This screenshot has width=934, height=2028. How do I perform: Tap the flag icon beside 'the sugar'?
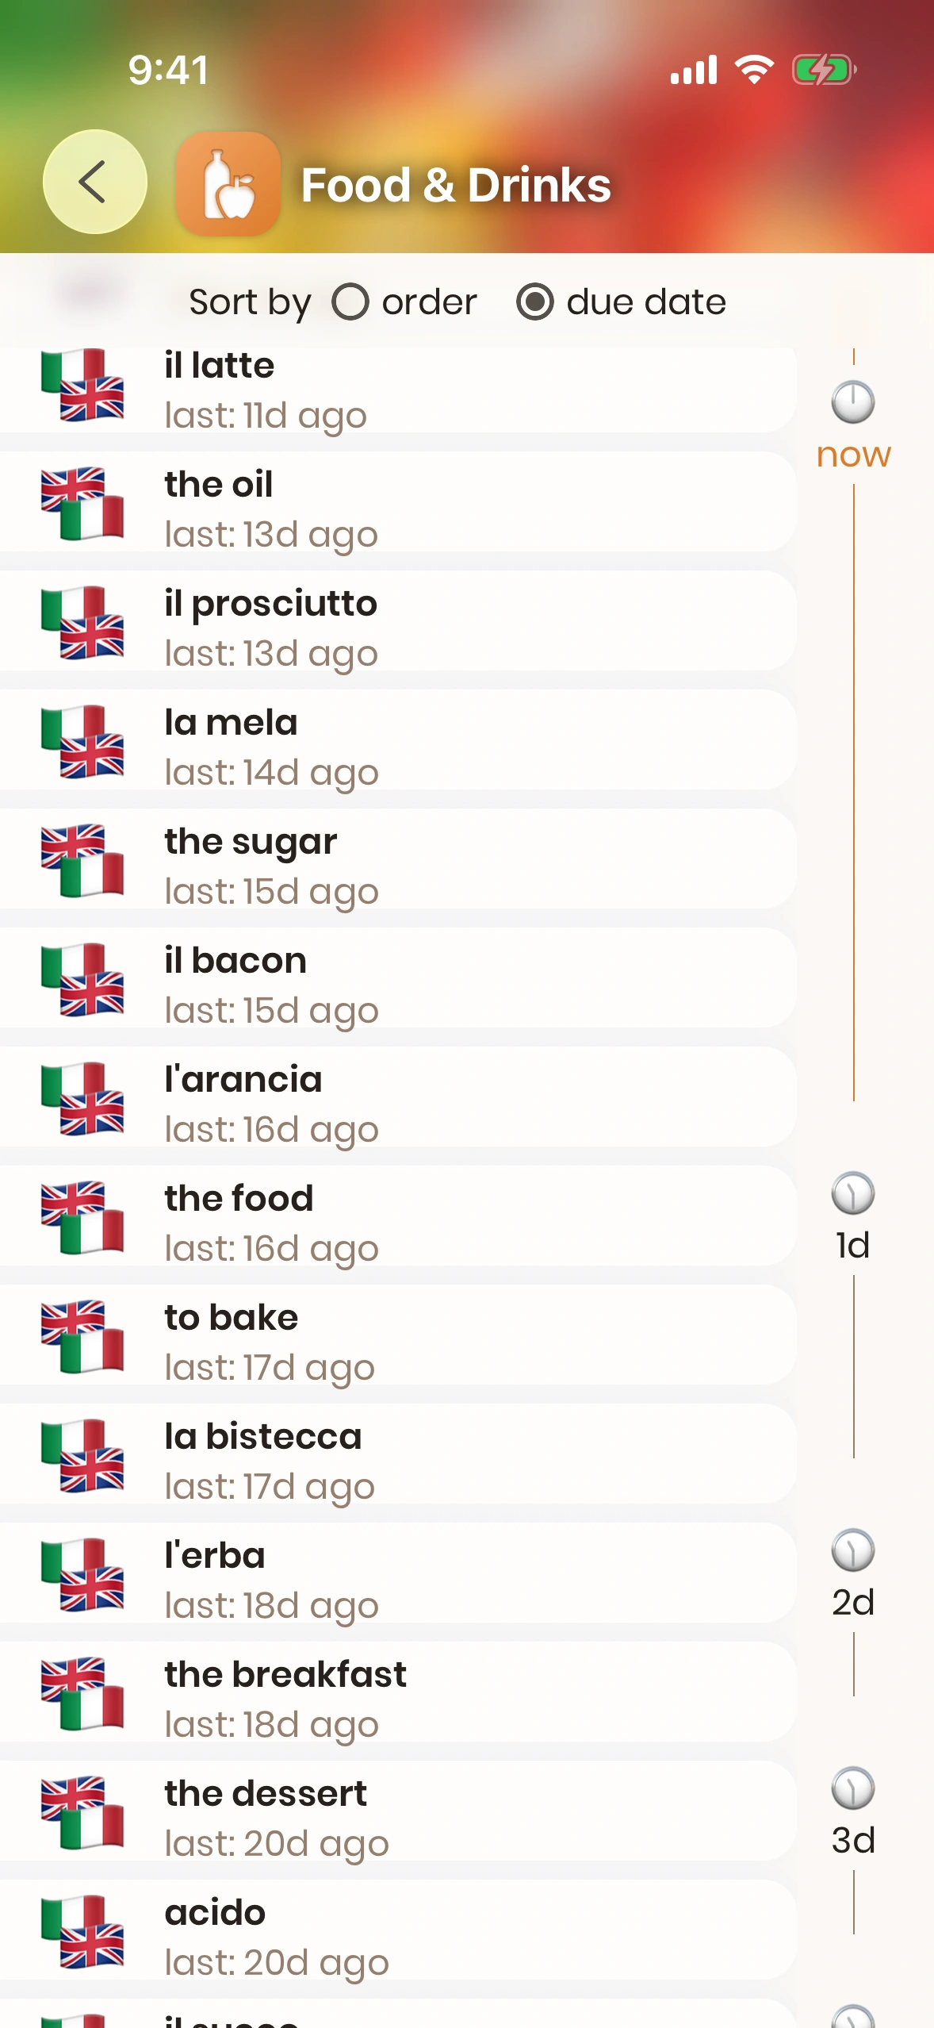(x=82, y=861)
